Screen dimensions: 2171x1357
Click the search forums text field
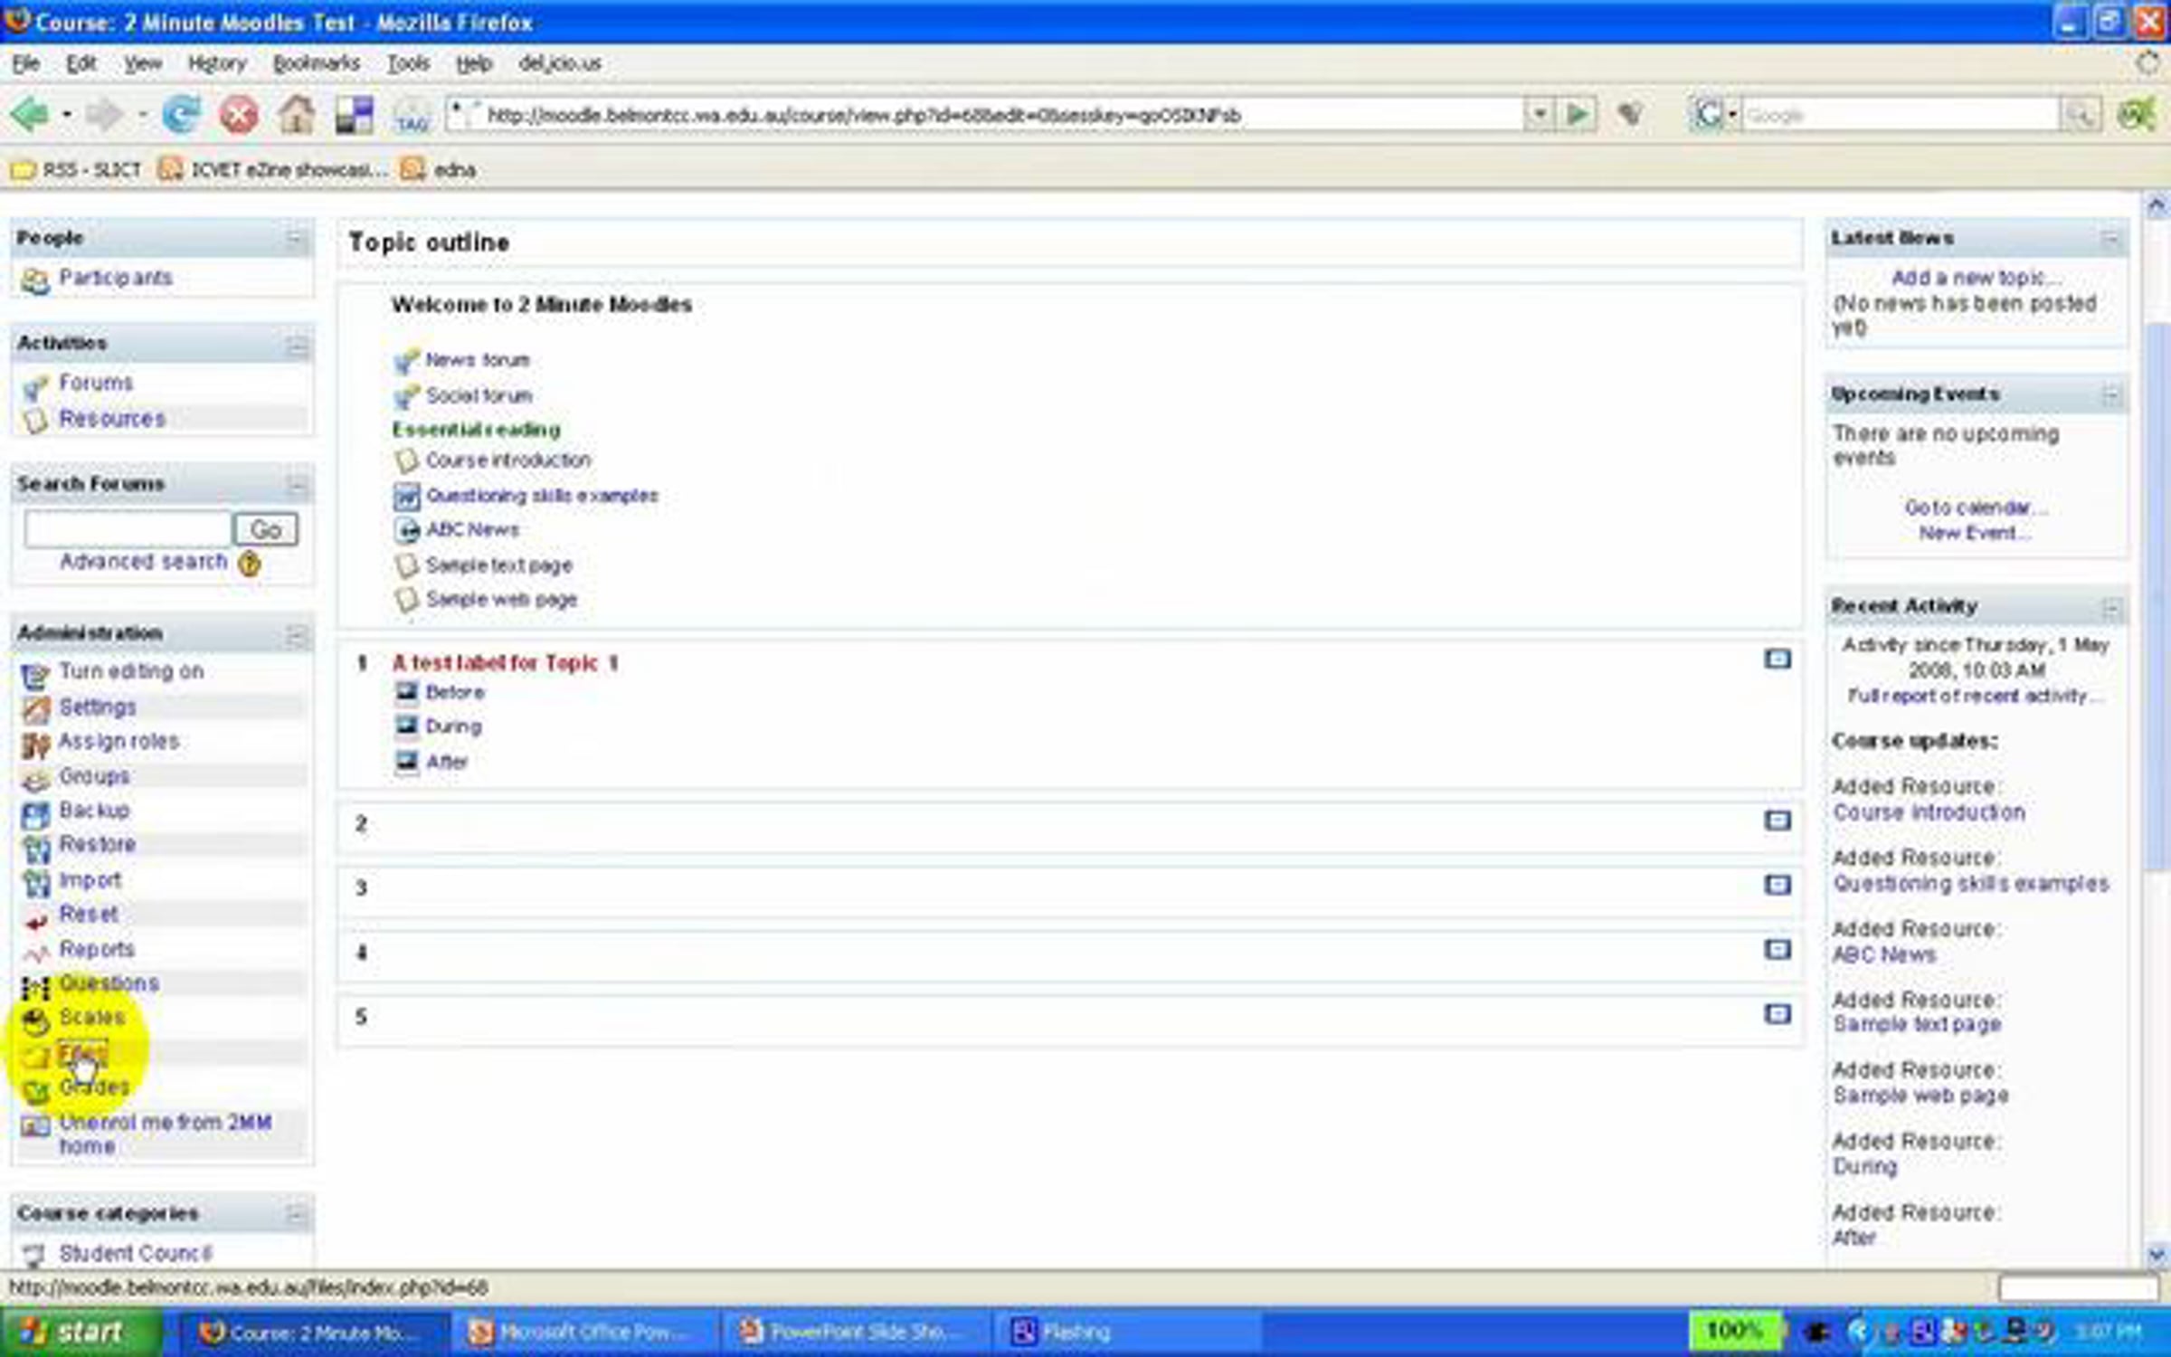[x=128, y=529]
